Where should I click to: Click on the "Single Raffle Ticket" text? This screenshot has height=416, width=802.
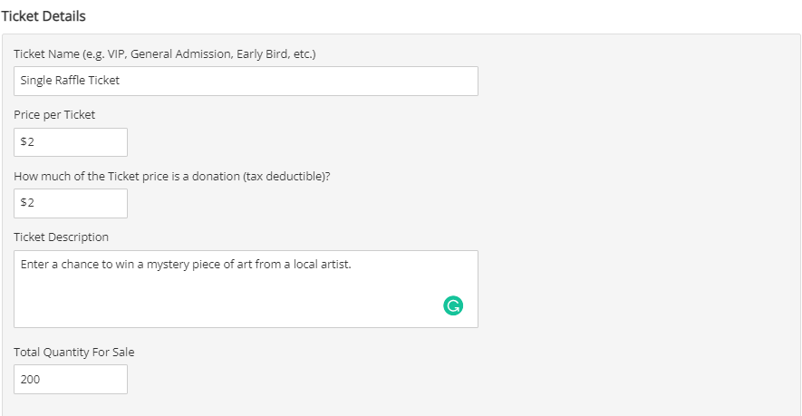pyautogui.click(x=70, y=81)
